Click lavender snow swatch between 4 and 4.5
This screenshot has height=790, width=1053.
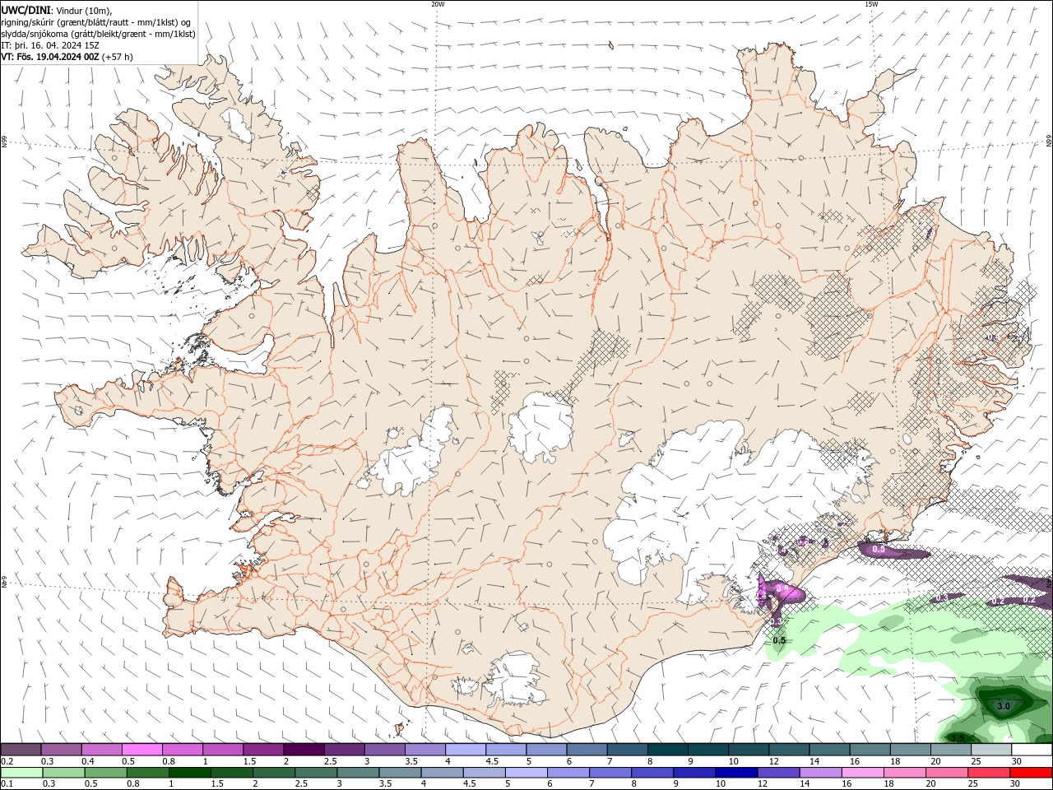466,750
